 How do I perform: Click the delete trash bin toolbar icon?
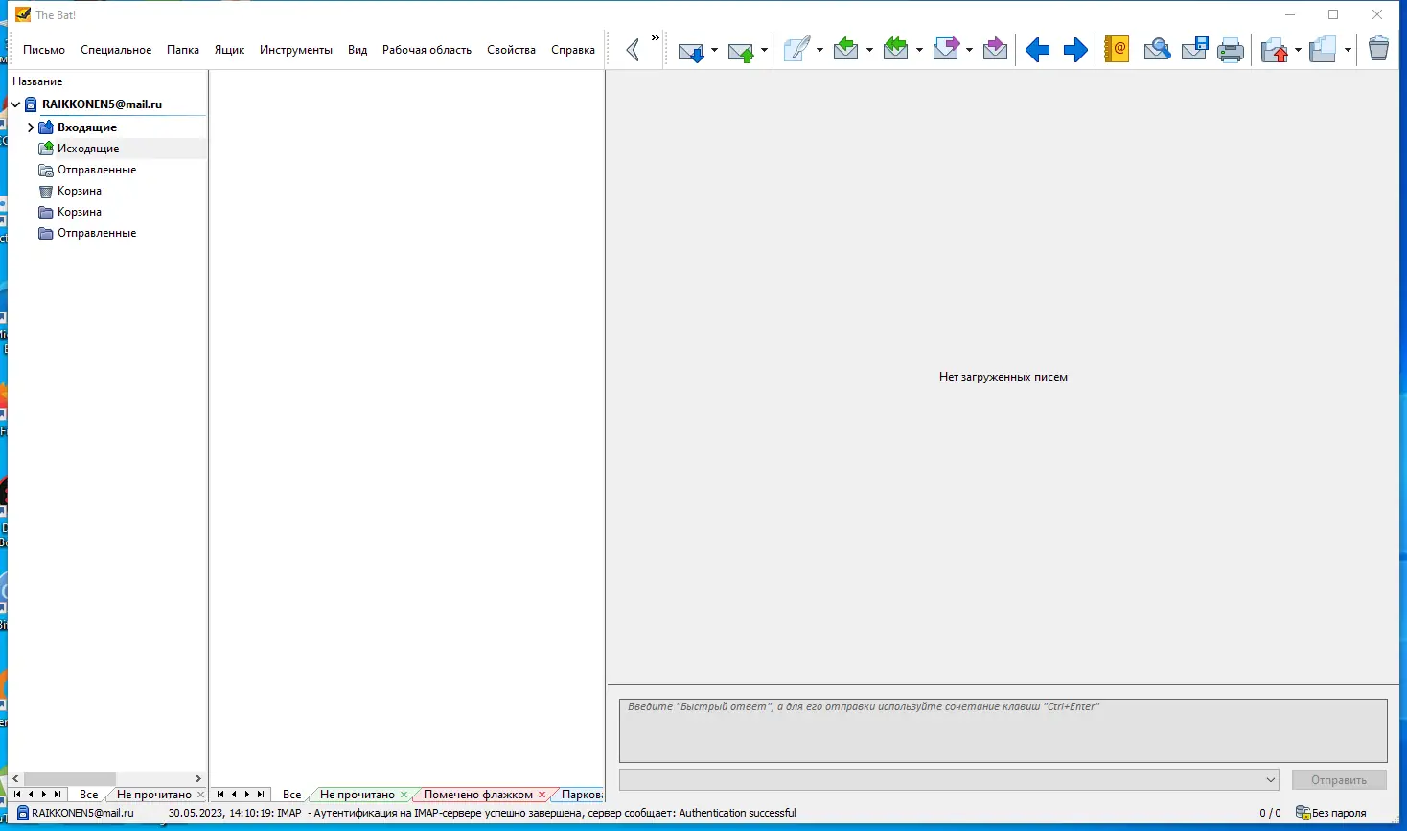[x=1378, y=49]
